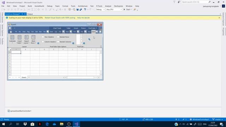Toggle the Banded Rows checkbox

click(x=58, y=37)
